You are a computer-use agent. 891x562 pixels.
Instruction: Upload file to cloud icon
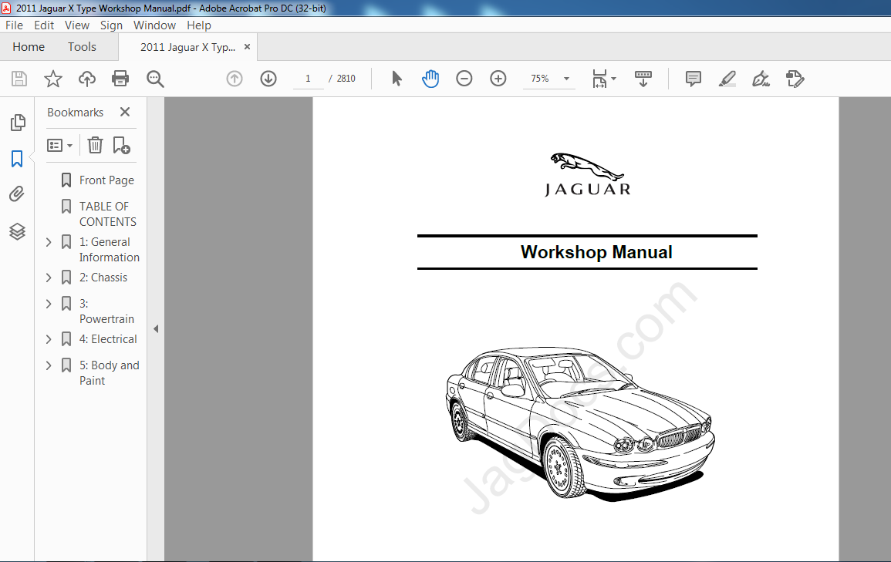(87, 79)
